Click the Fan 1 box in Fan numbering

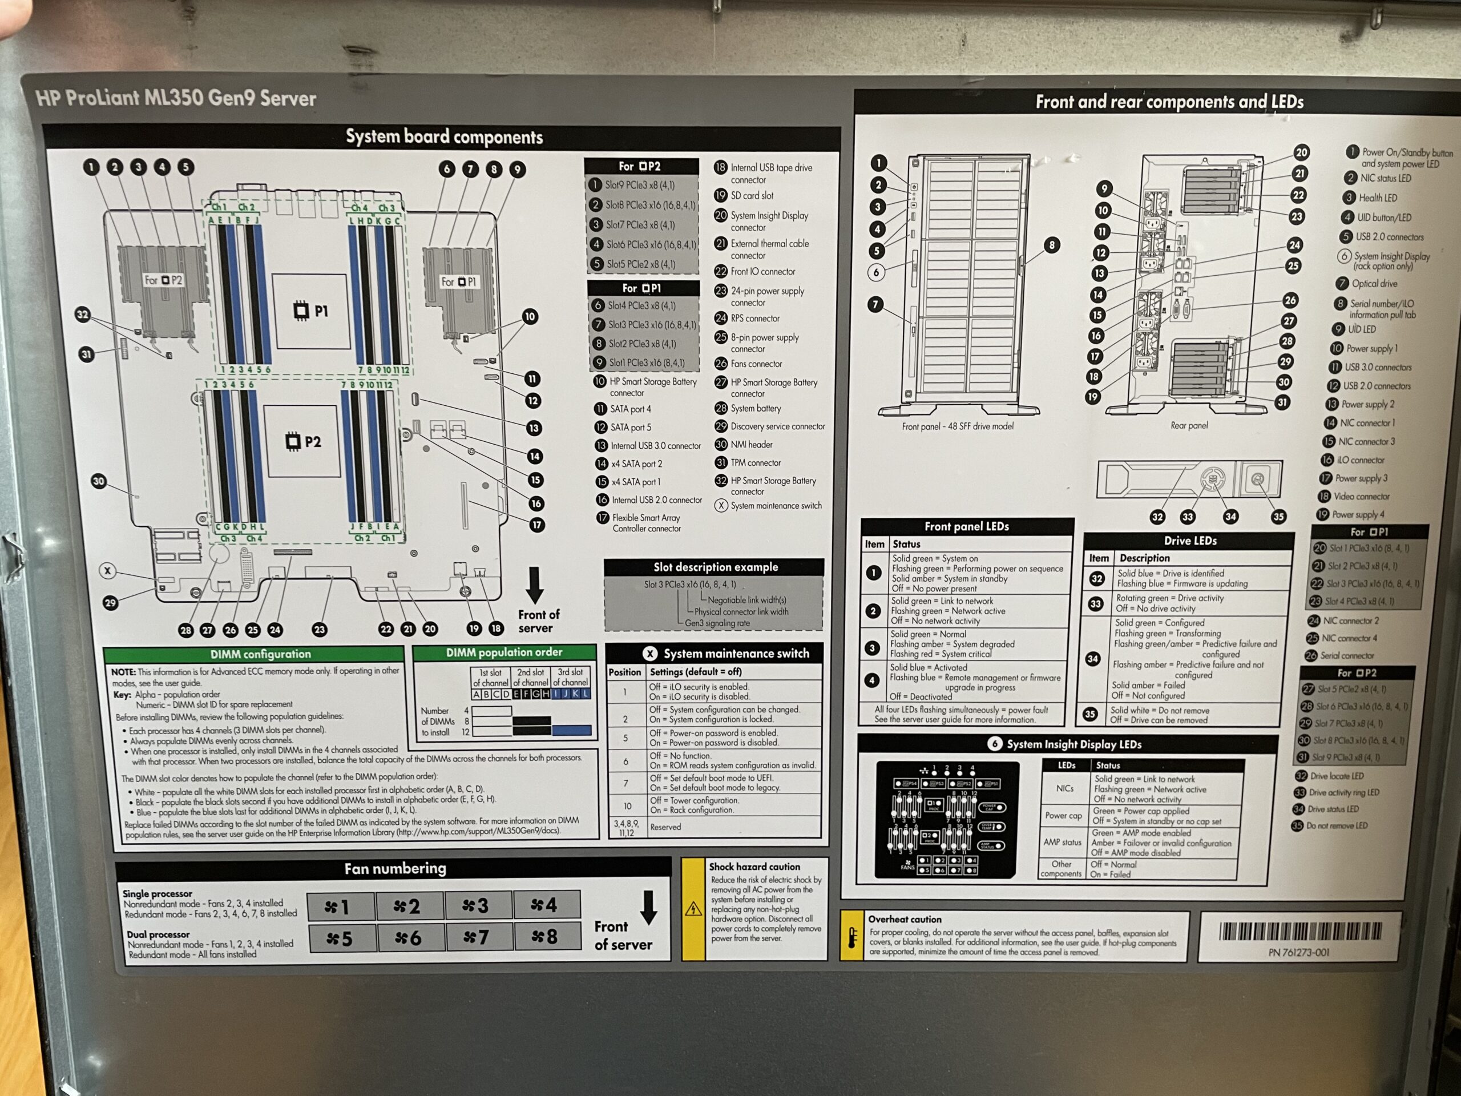(340, 906)
